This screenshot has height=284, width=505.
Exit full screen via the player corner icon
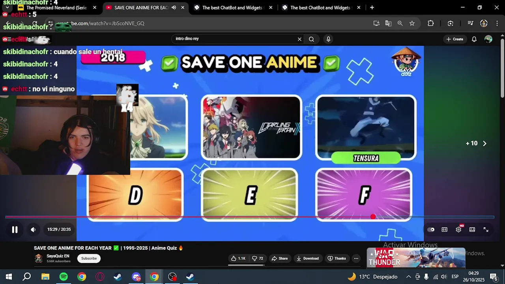pyautogui.click(x=486, y=230)
